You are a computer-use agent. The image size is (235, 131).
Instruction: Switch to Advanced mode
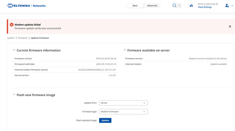coord(152,5)
